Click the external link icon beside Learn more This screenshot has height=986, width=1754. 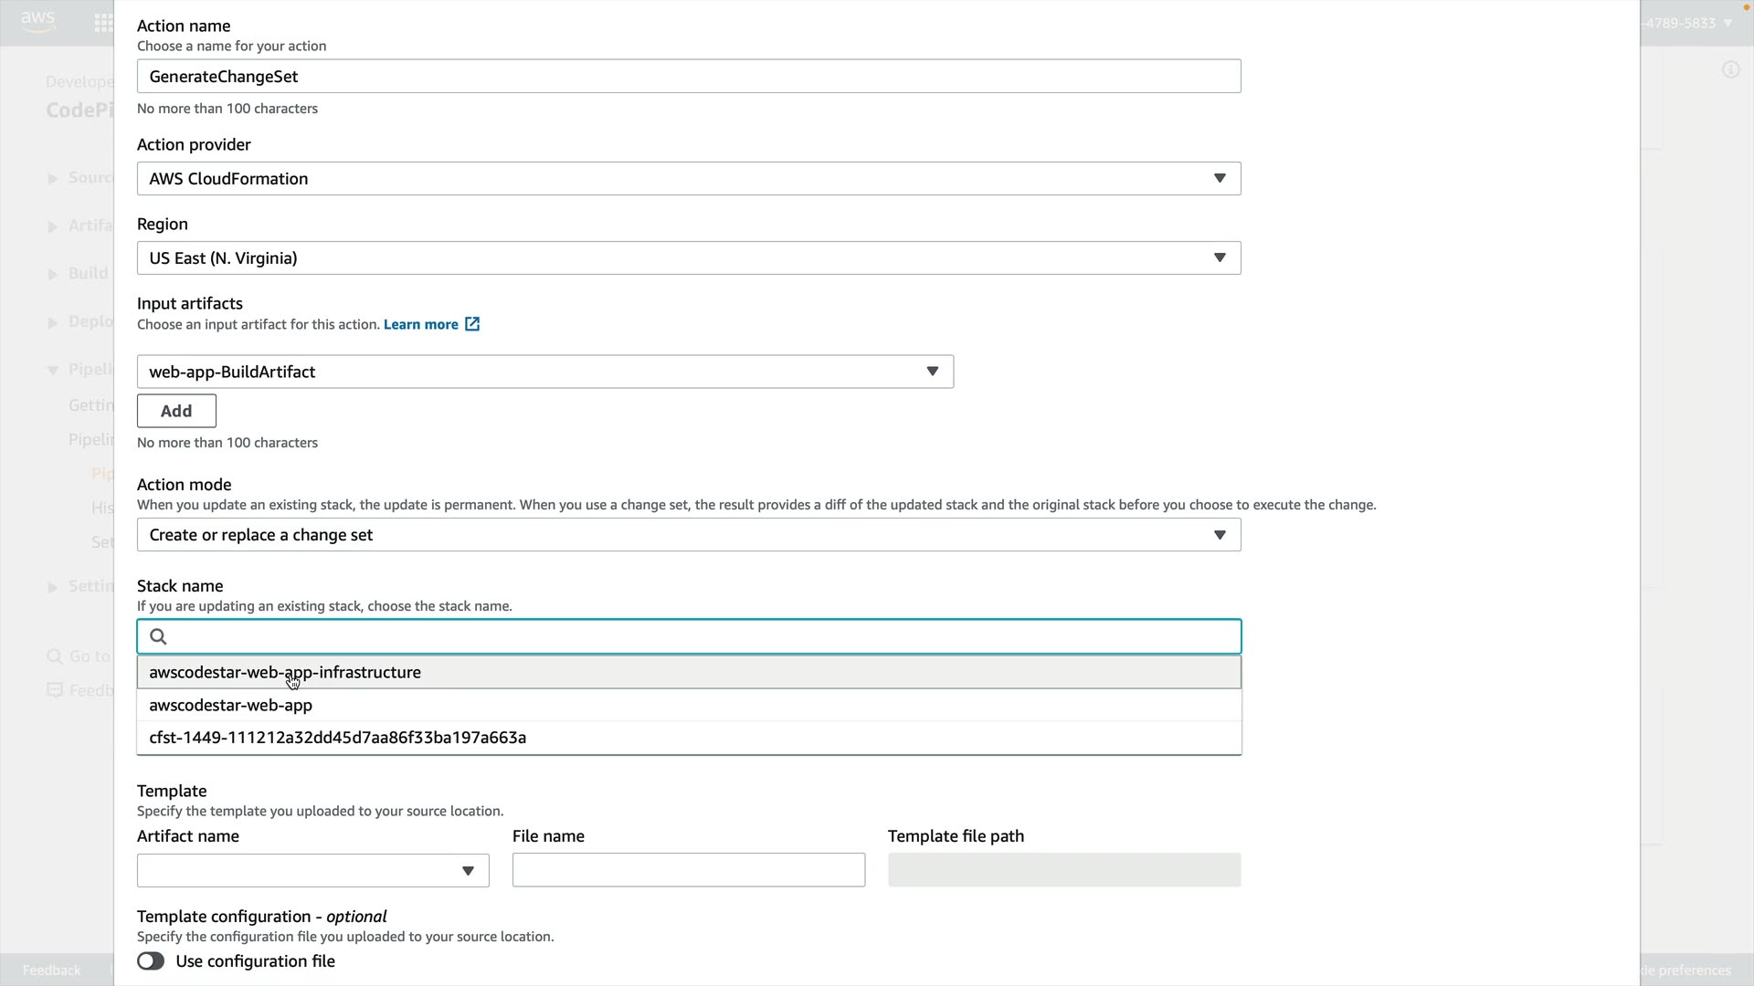pyautogui.click(x=472, y=324)
